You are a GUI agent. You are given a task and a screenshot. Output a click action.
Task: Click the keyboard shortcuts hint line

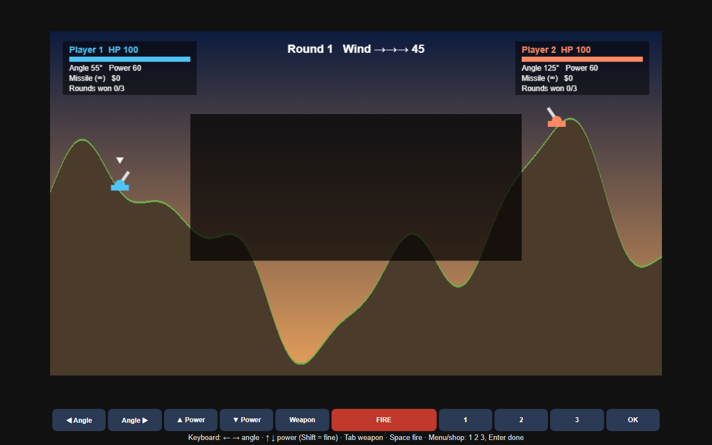356,438
